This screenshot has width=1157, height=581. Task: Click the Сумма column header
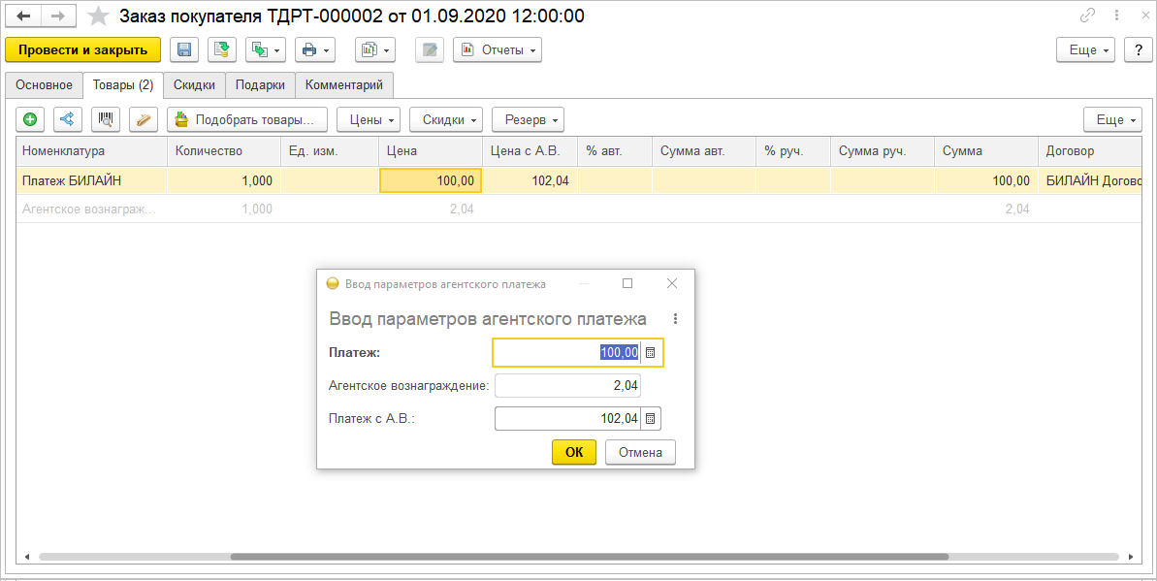[985, 150]
